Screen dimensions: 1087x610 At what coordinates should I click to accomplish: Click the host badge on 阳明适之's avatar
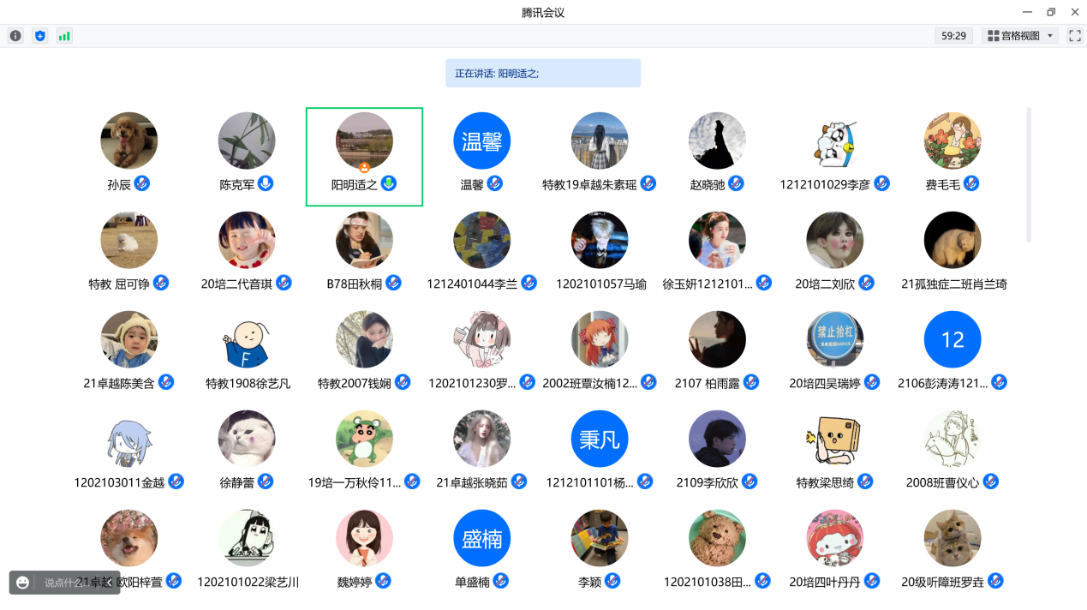tap(364, 167)
